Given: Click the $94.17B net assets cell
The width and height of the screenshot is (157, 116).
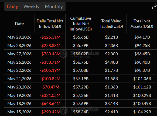Looking at the screenshot, I should (142, 37).
